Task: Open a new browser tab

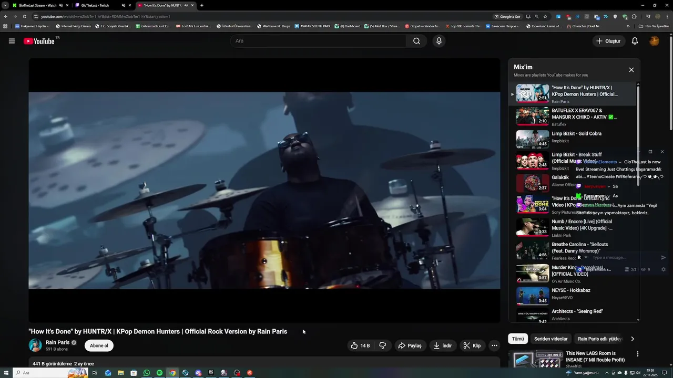Action: coord(202,5)
